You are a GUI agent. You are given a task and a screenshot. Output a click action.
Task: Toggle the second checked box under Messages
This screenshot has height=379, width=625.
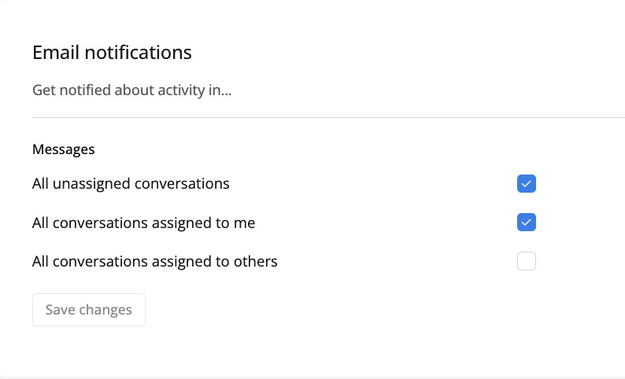(527, 223)
